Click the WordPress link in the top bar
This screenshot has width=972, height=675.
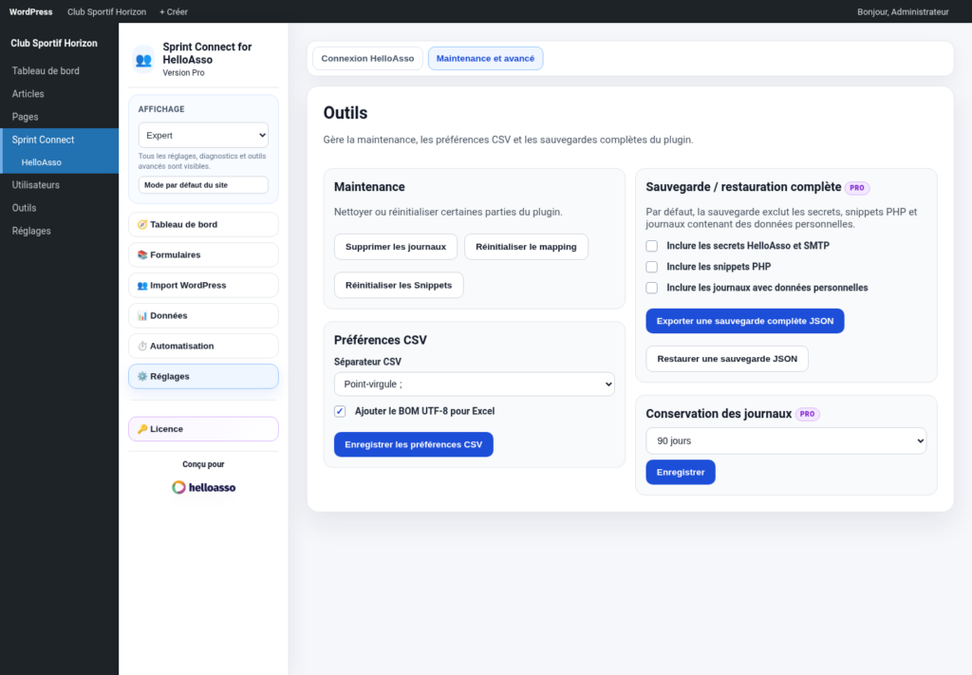click(x=31, y=11)
